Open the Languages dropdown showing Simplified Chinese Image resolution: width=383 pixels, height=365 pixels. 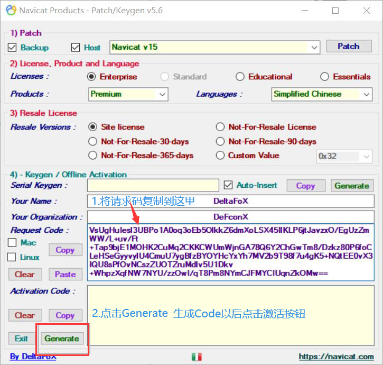(322, 94)
